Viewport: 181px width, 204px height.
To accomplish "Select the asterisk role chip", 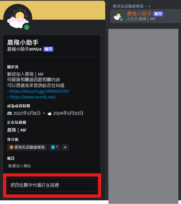I will (54, 147).
